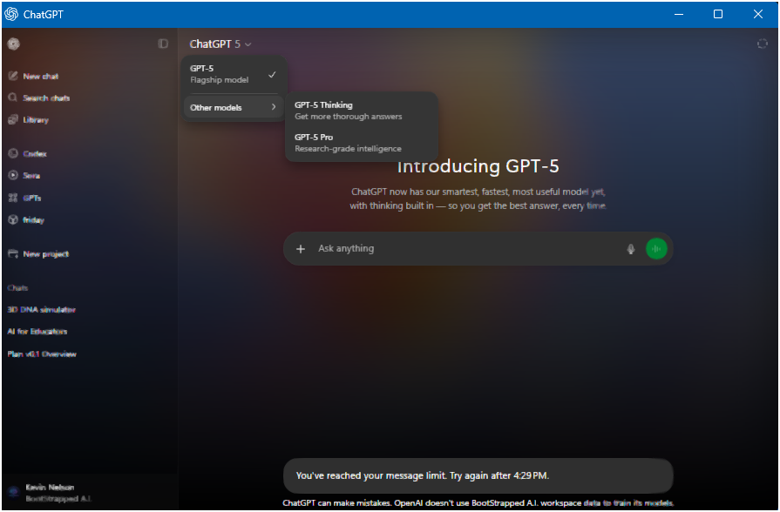Start voice mode with green waveform button
Screen dimensions: 780x512
tap(656, 248)
